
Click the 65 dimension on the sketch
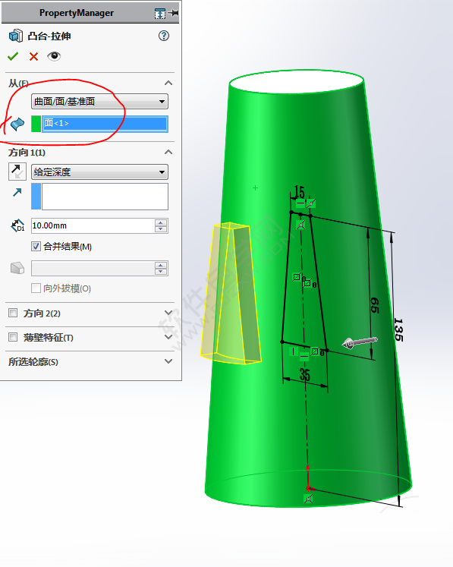[x=375, y=306]
